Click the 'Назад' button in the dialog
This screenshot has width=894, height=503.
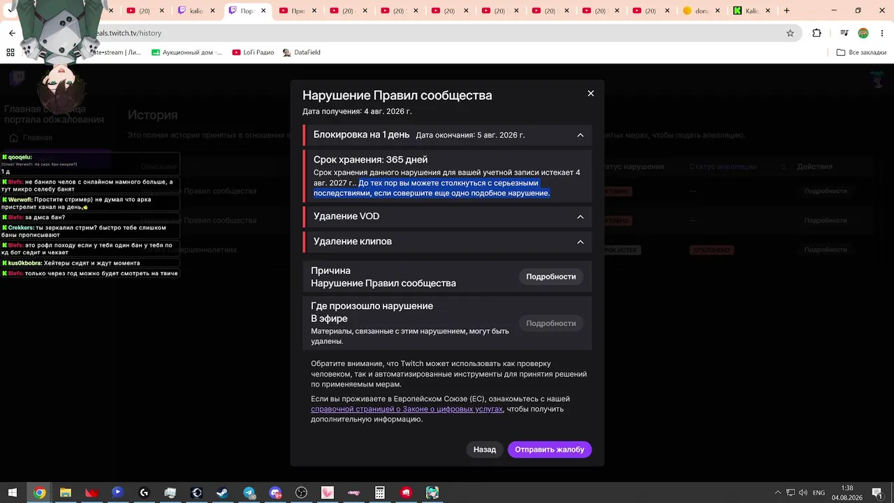coord(485,449)
